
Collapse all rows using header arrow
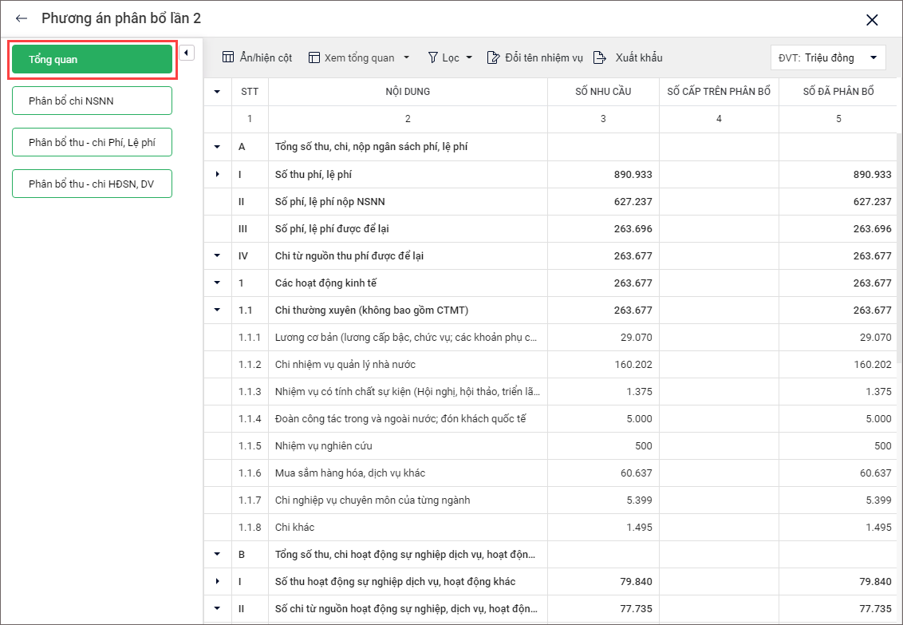[217, 92]
